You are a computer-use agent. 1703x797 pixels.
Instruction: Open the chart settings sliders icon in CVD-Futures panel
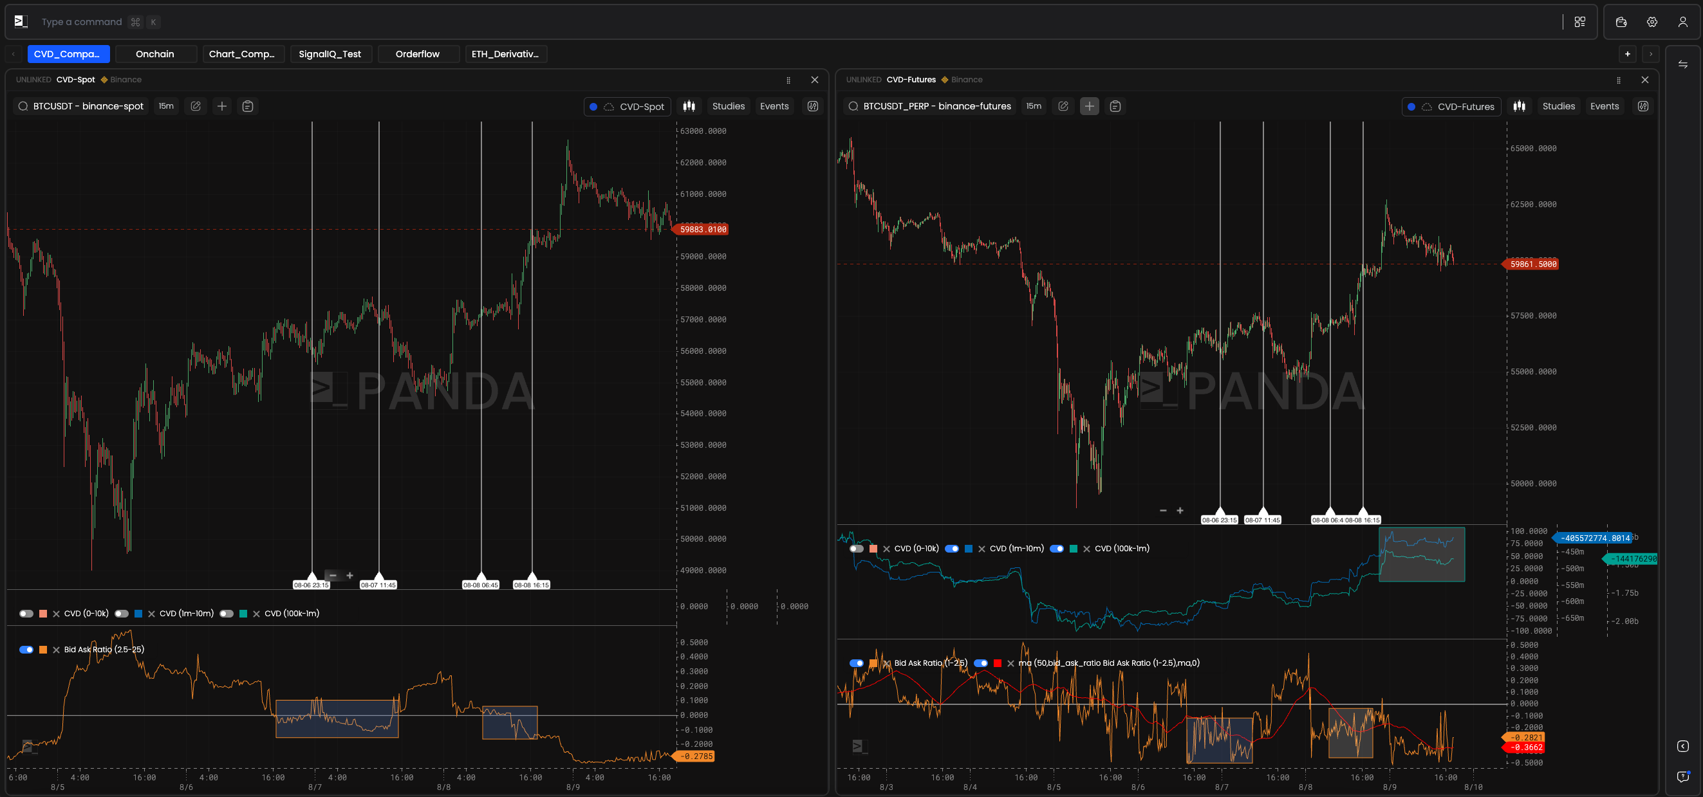1643,106
